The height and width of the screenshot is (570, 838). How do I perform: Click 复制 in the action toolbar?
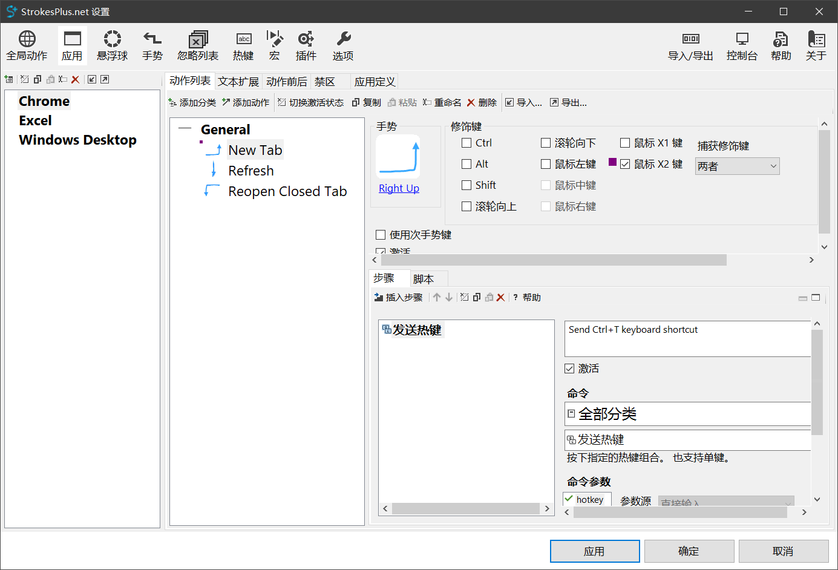366,102
